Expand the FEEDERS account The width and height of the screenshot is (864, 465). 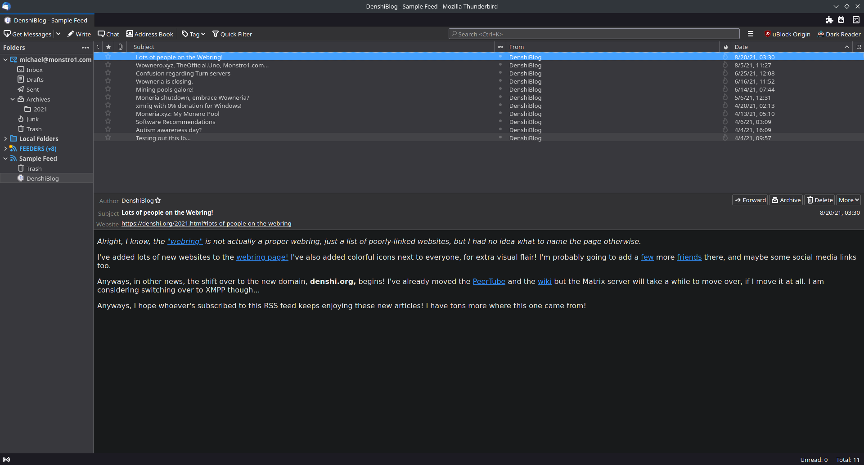[x=5, y=149]
